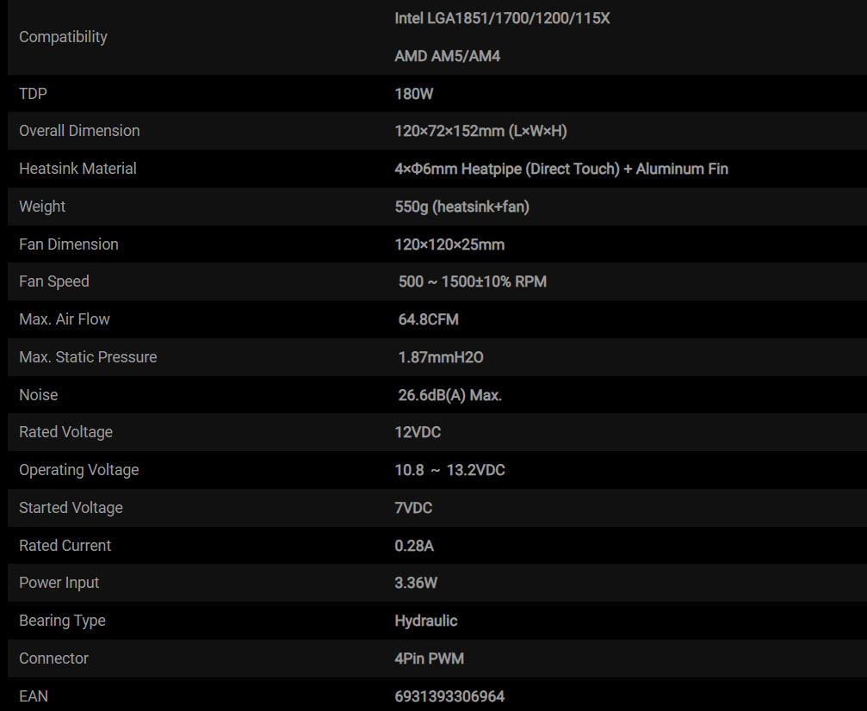Click the Fan Dimension 120×120×25mm value
Screen dimensions: 867x711
point(449,244)
